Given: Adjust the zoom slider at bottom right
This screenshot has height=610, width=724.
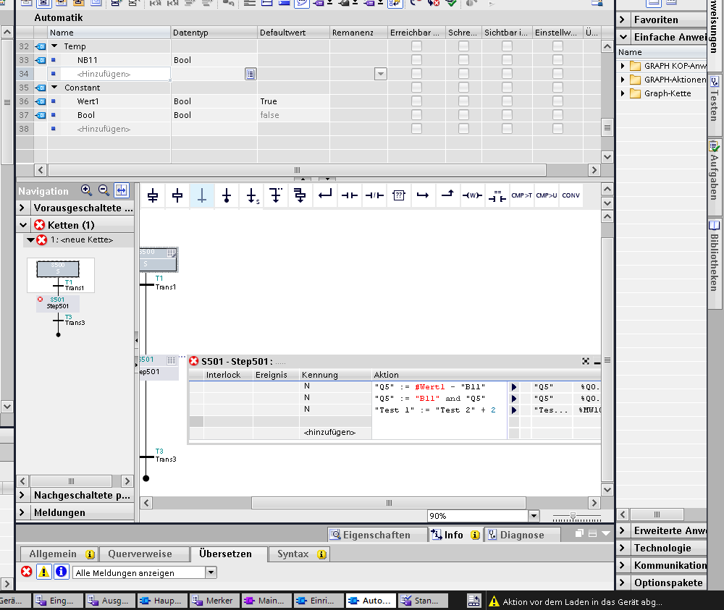Looking at the screenshot, I should point(573,516).
